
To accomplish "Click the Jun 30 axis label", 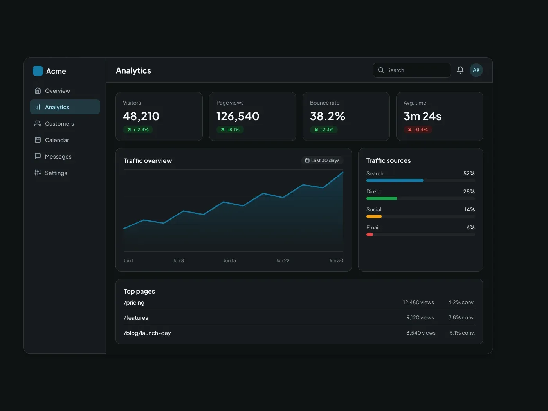I will click(x=336, y=260).
